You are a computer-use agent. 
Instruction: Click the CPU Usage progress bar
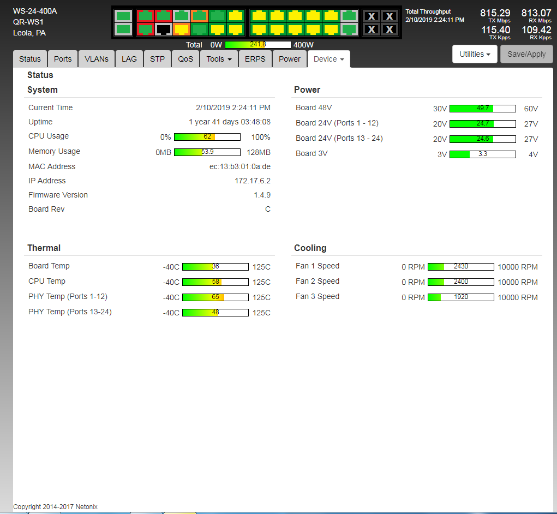pyautogui.click(x=207, y=137)
